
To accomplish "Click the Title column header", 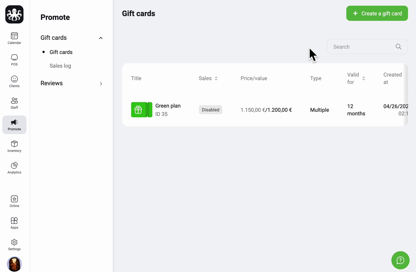I will [x=136, y=78].
